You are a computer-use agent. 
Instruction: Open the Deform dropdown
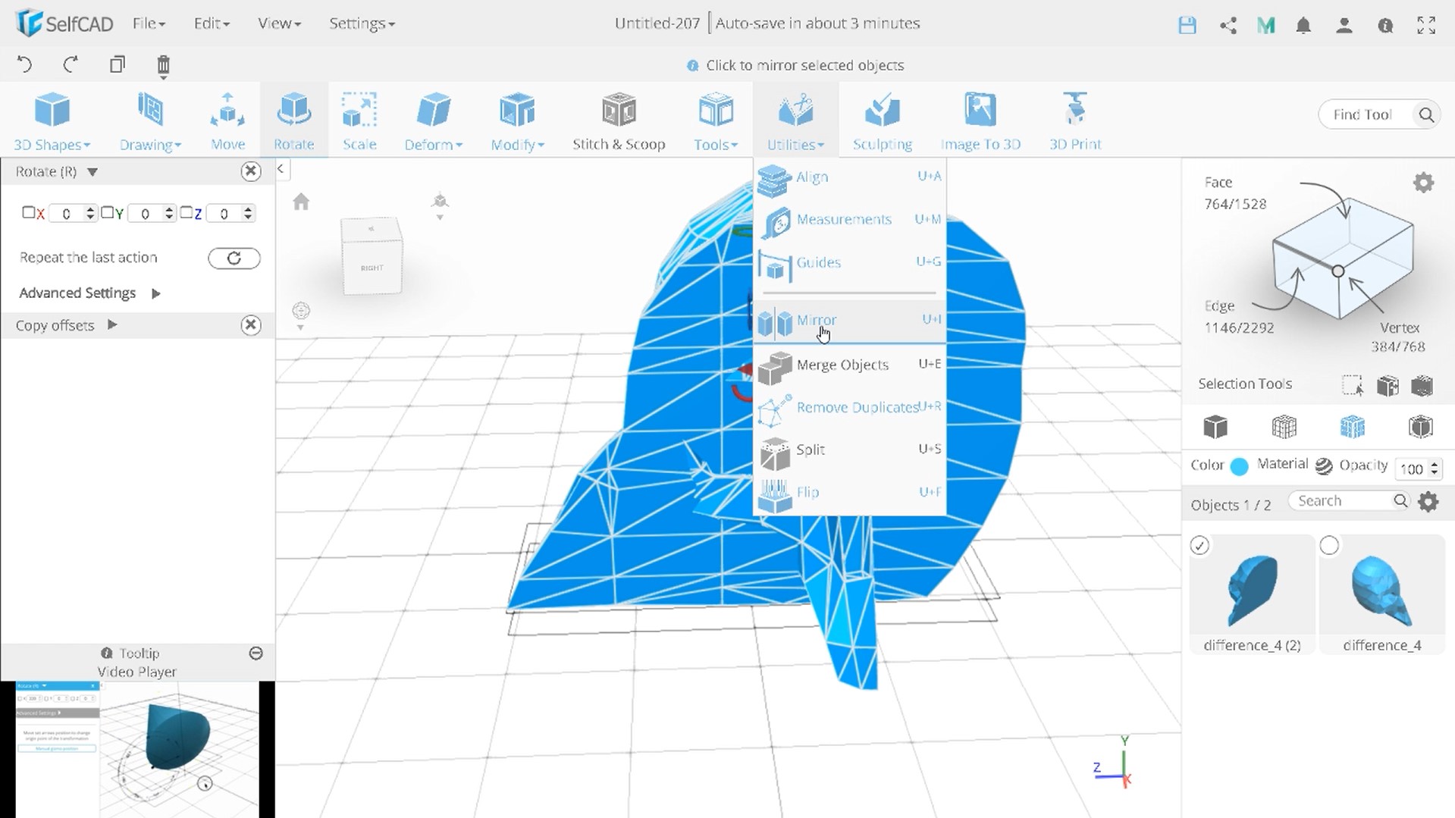pos(433,121)
